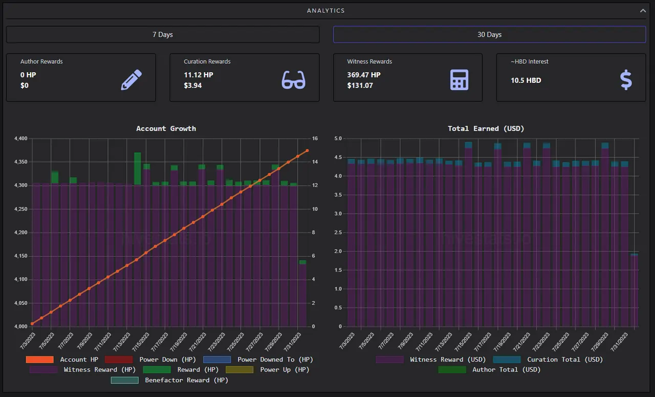Viewport: 655px width, 397px height.
Task: Switch to the 7 Days view
Action: click(163, 34)
